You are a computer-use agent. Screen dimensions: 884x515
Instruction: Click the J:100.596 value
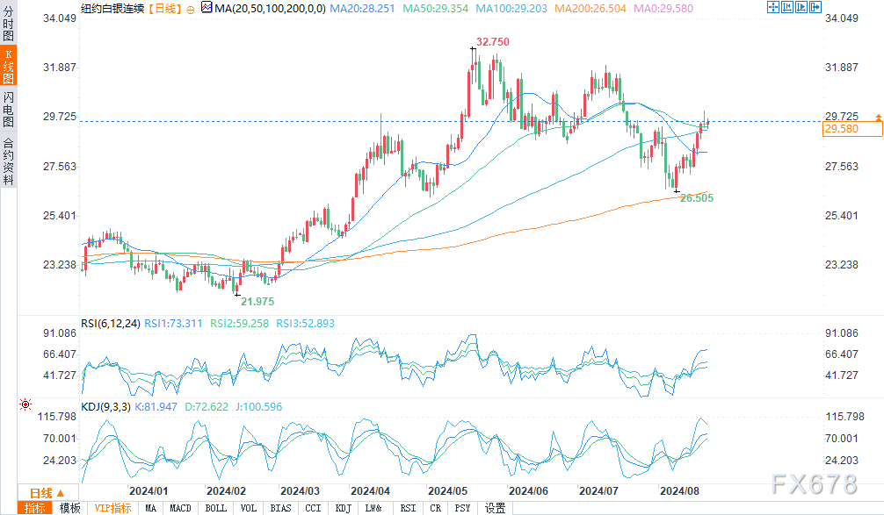coord(258,407)
